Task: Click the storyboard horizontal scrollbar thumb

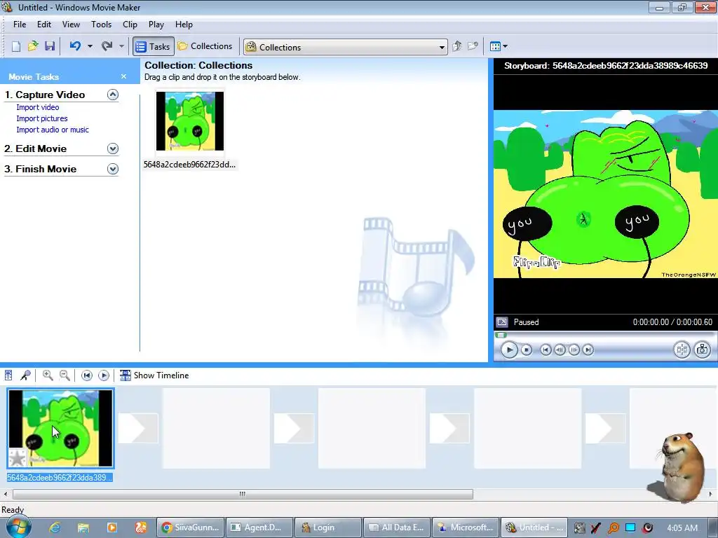Action: pos(243,494)
